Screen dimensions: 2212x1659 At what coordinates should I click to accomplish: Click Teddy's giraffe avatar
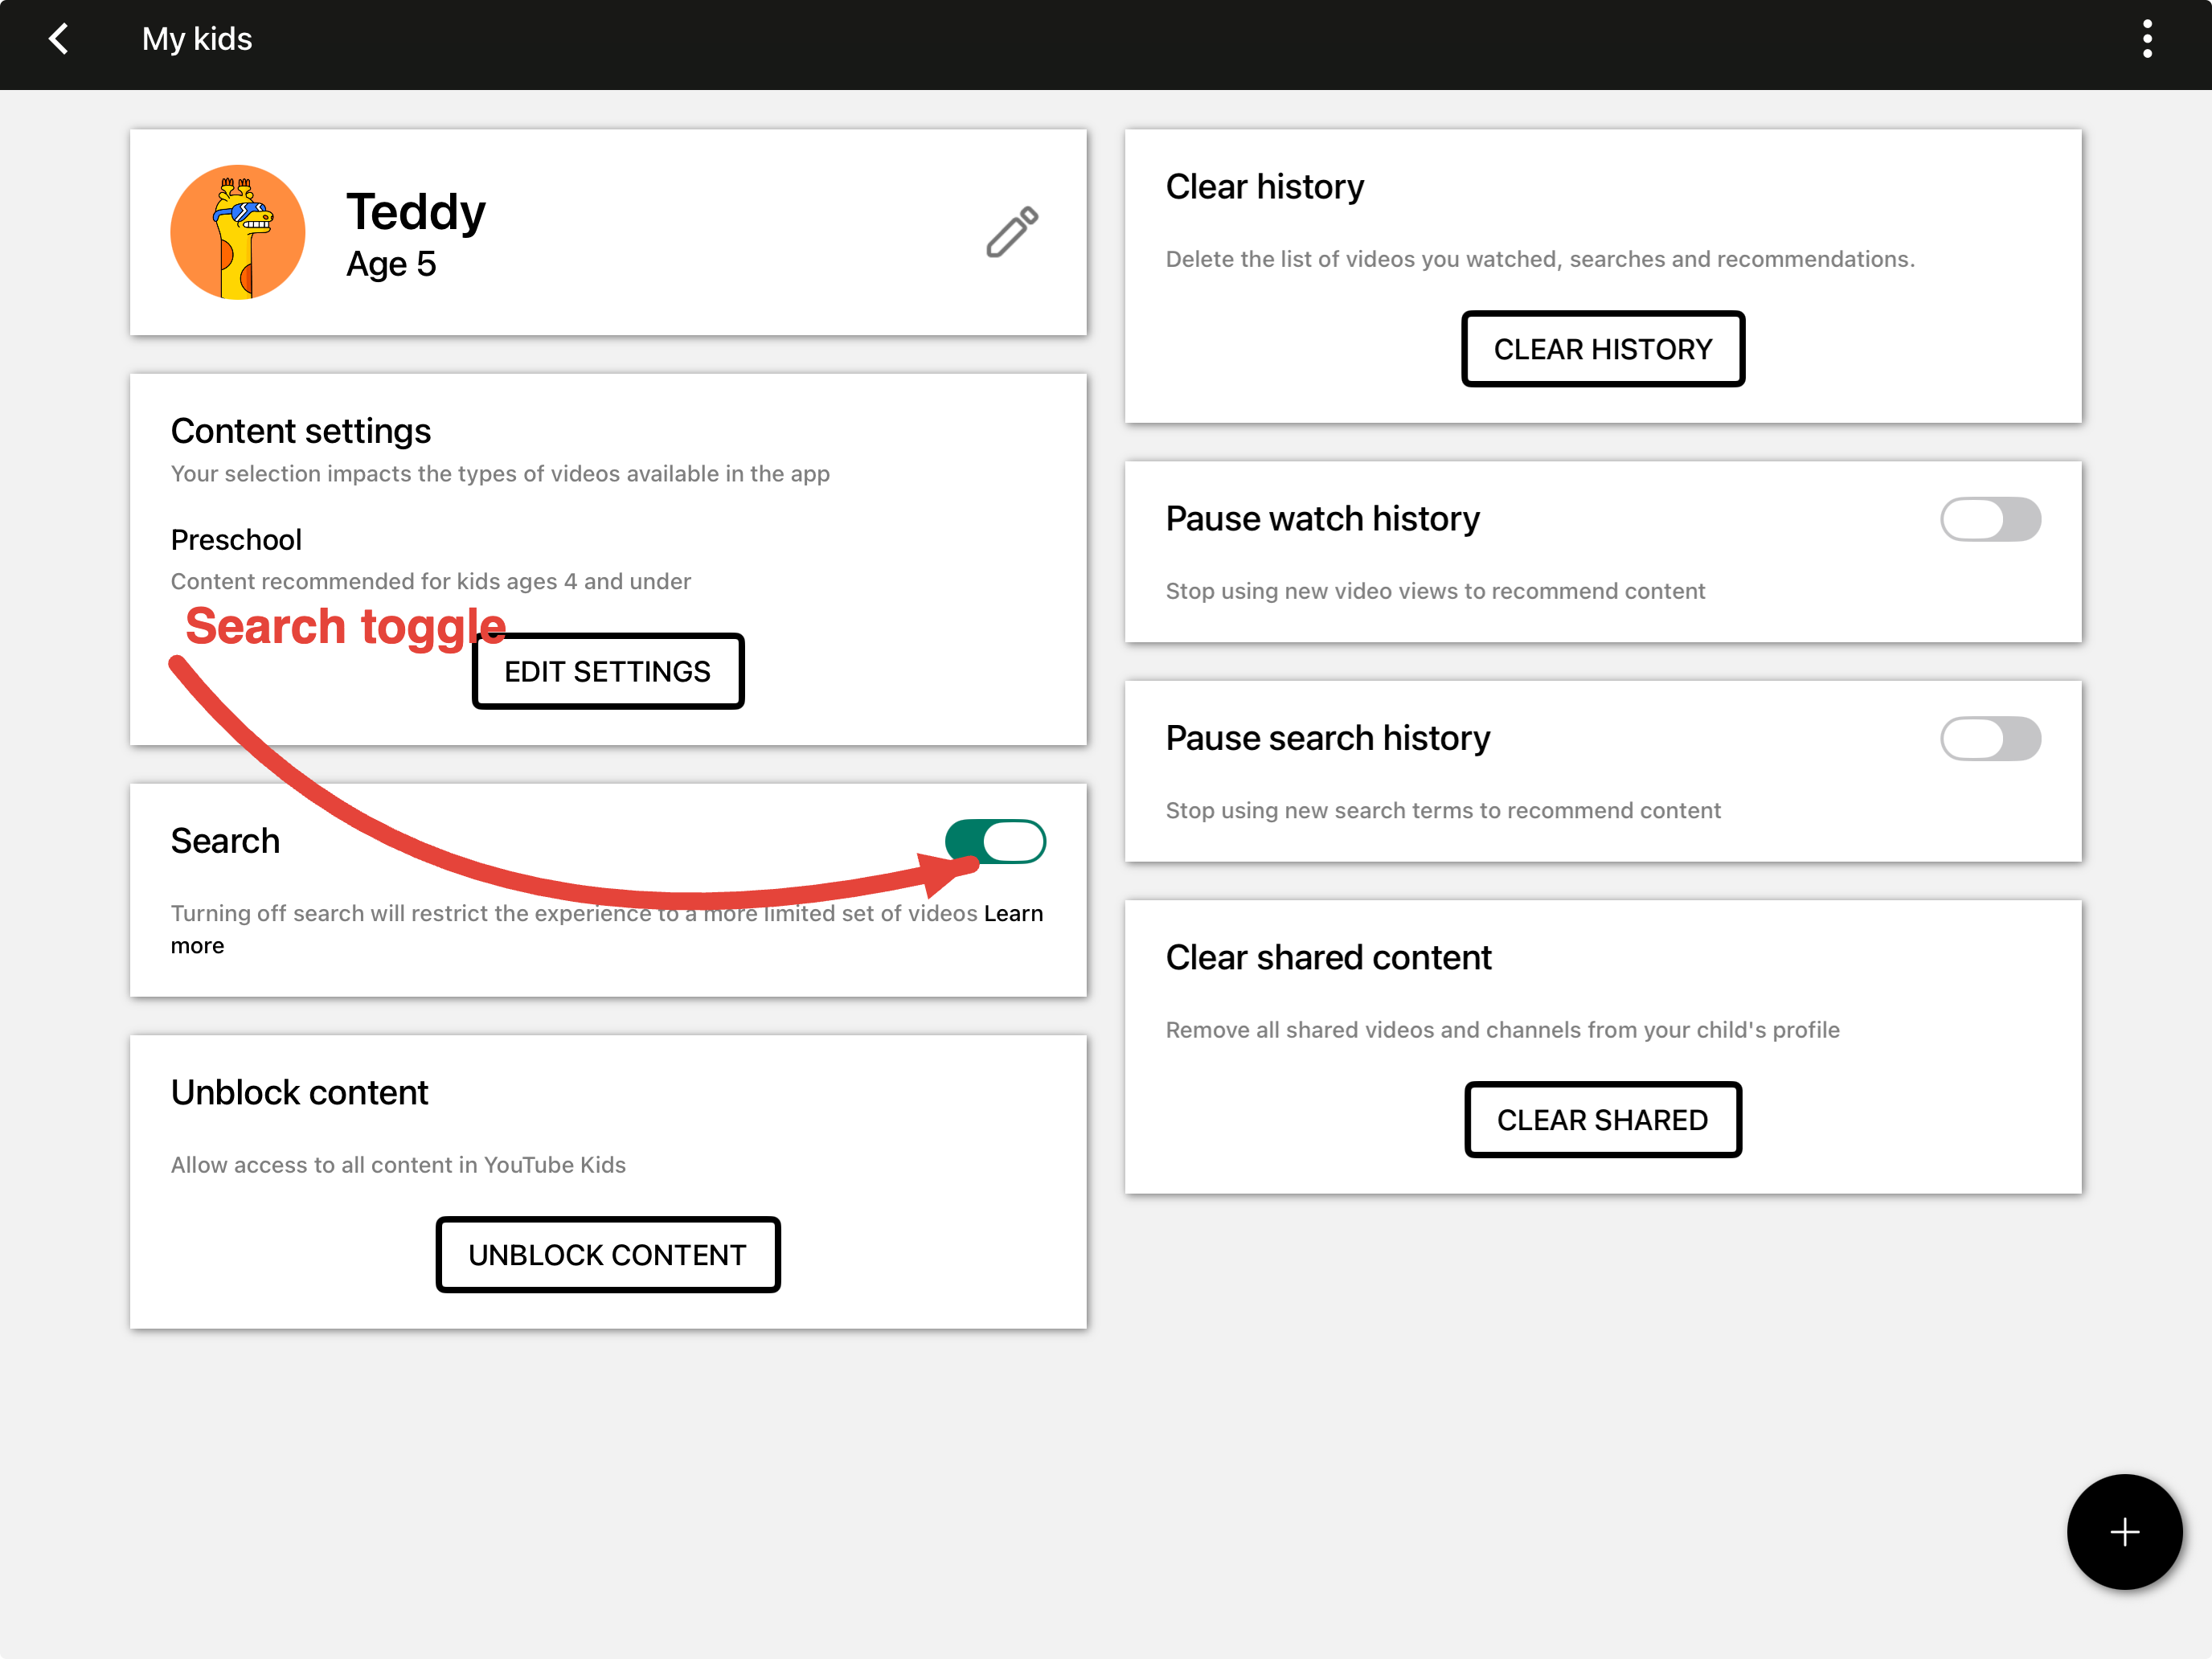[238, 233]
